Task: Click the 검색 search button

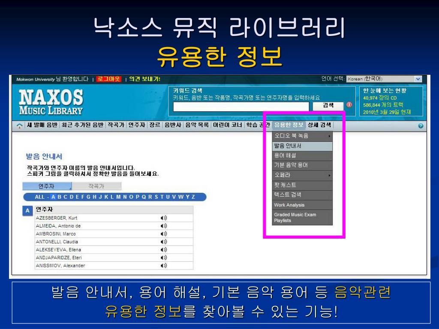Action: (x=328, y=105)
